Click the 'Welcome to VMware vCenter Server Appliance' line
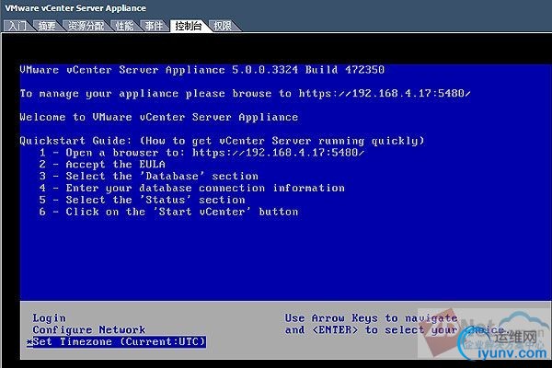This screenshot has height=368, width=552. tap(159, 117)
